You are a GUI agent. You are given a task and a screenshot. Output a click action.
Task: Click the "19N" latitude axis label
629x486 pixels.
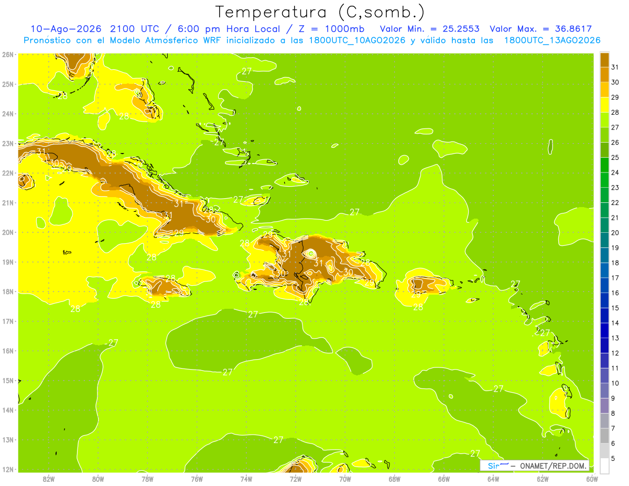coord(8,262)
